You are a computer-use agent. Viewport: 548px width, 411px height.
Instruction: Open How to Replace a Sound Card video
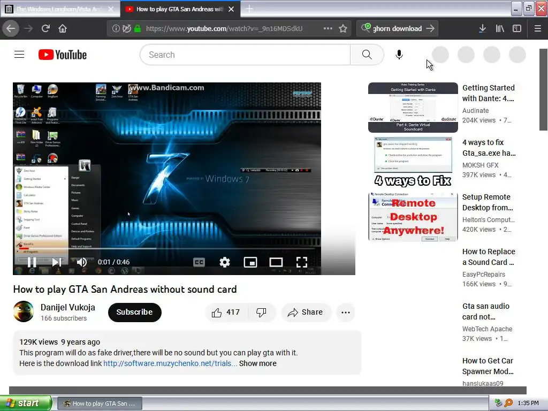pyautogui.click(x=489, y=257)
